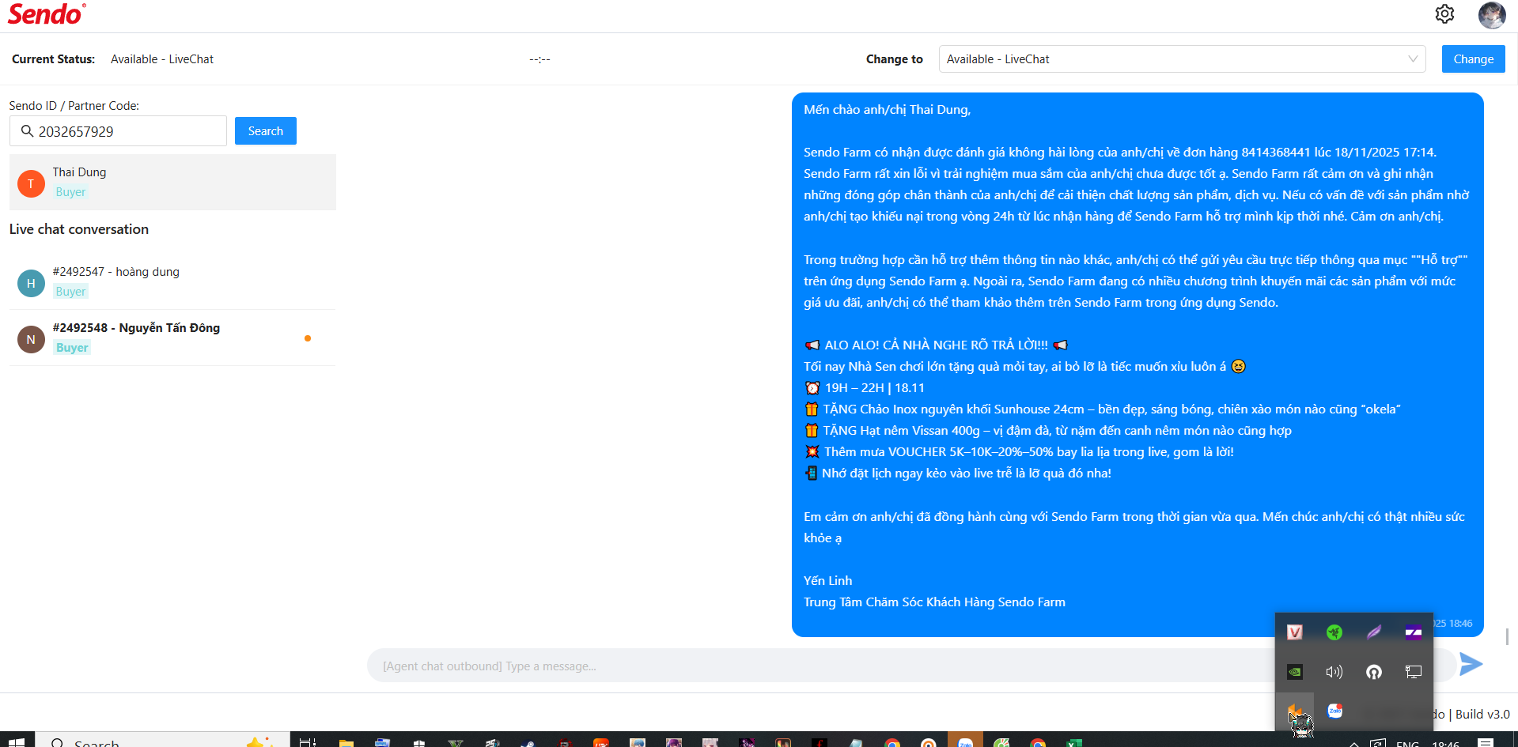Select hoàng dung's H avatar

(31, 283)
